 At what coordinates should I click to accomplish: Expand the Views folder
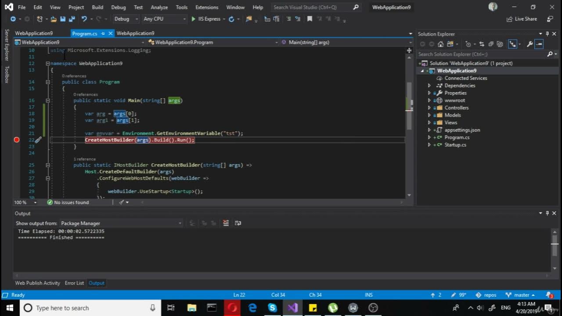[429, 123]
